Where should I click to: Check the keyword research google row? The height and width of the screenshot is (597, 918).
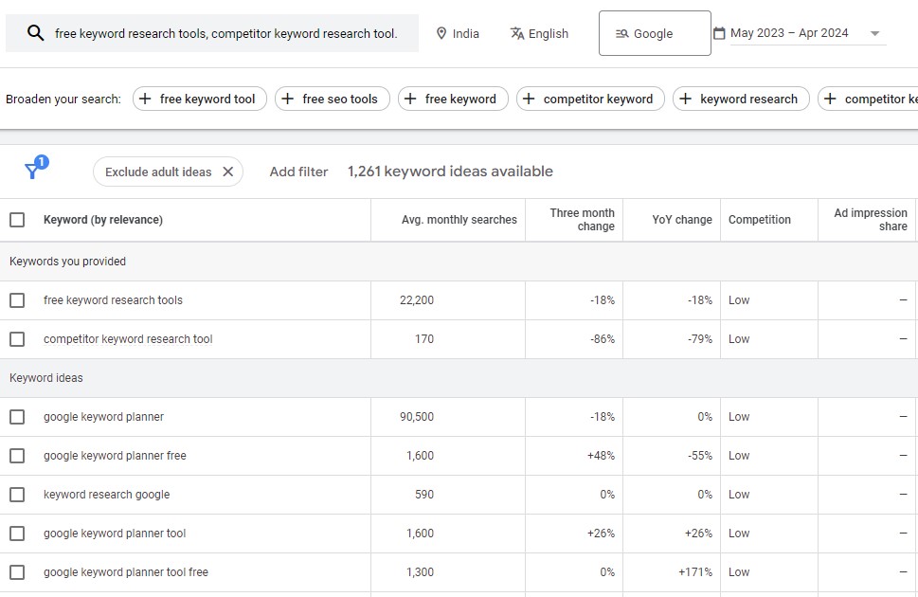point(18,495)
